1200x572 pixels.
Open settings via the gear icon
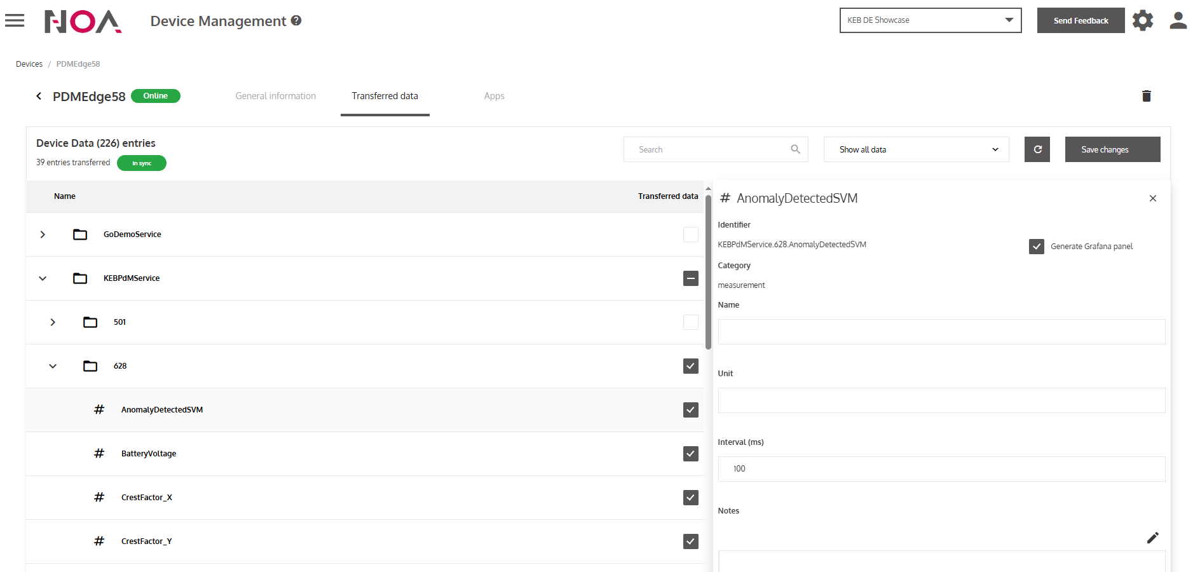coord(1142,20)
